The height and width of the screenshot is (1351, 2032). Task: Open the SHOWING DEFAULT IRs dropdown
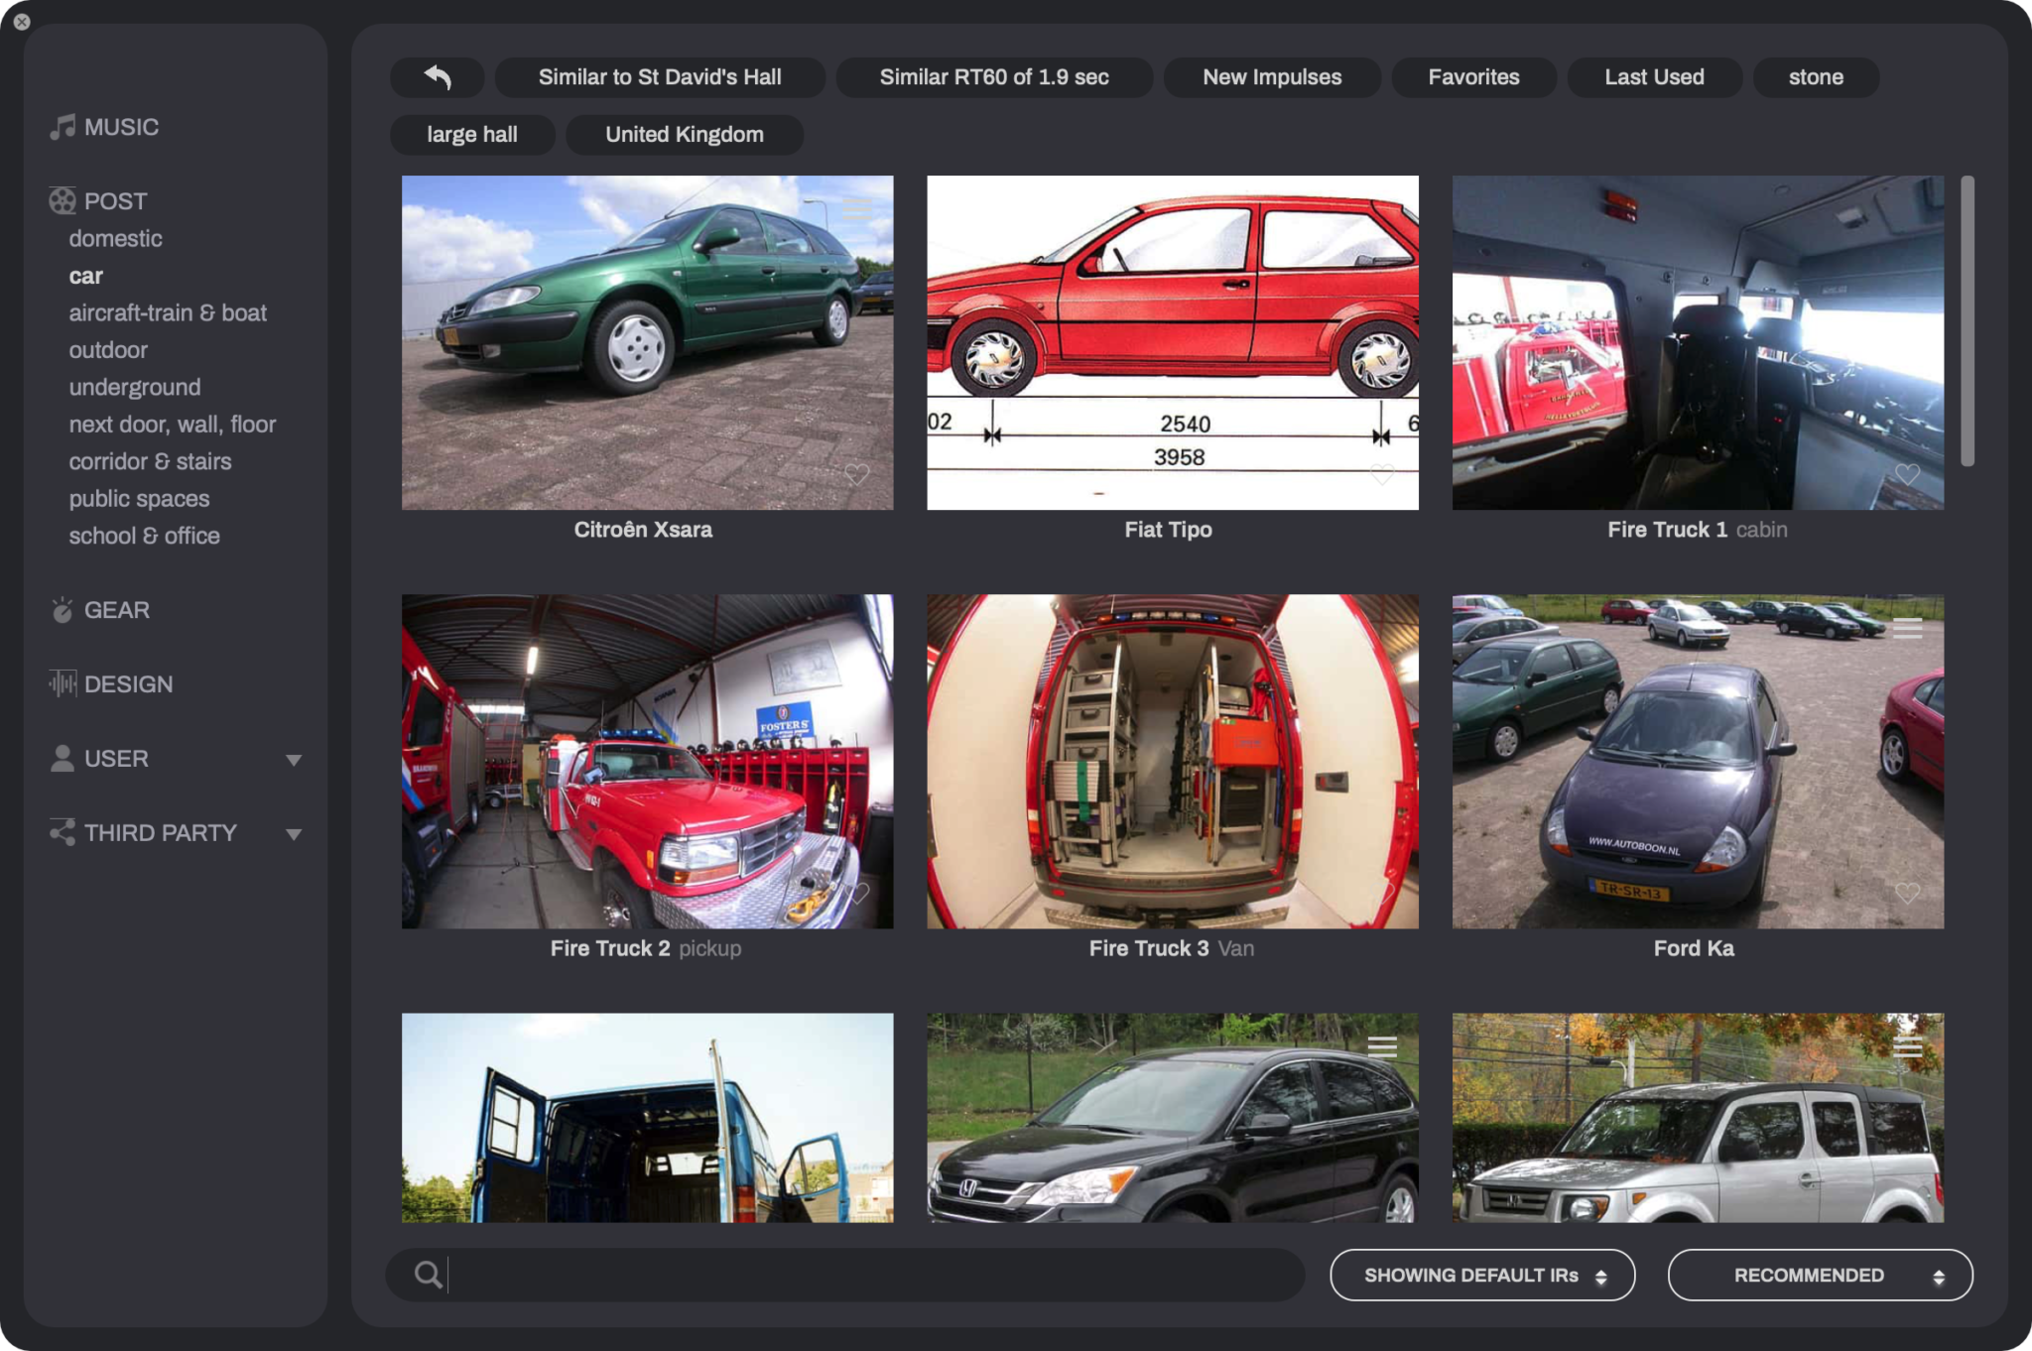click(1482, 1276)
